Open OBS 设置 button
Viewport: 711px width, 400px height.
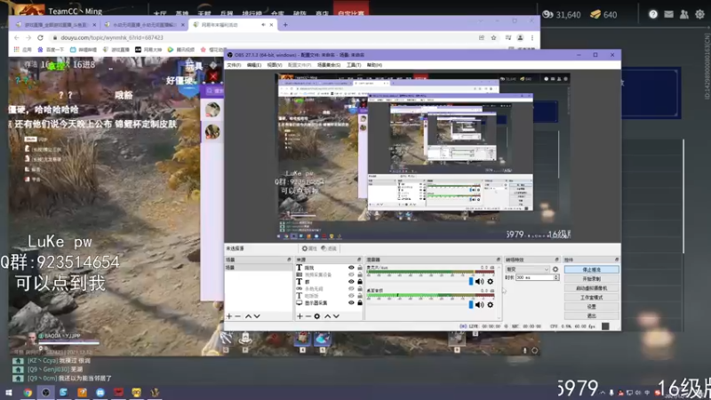coord(591,307)
